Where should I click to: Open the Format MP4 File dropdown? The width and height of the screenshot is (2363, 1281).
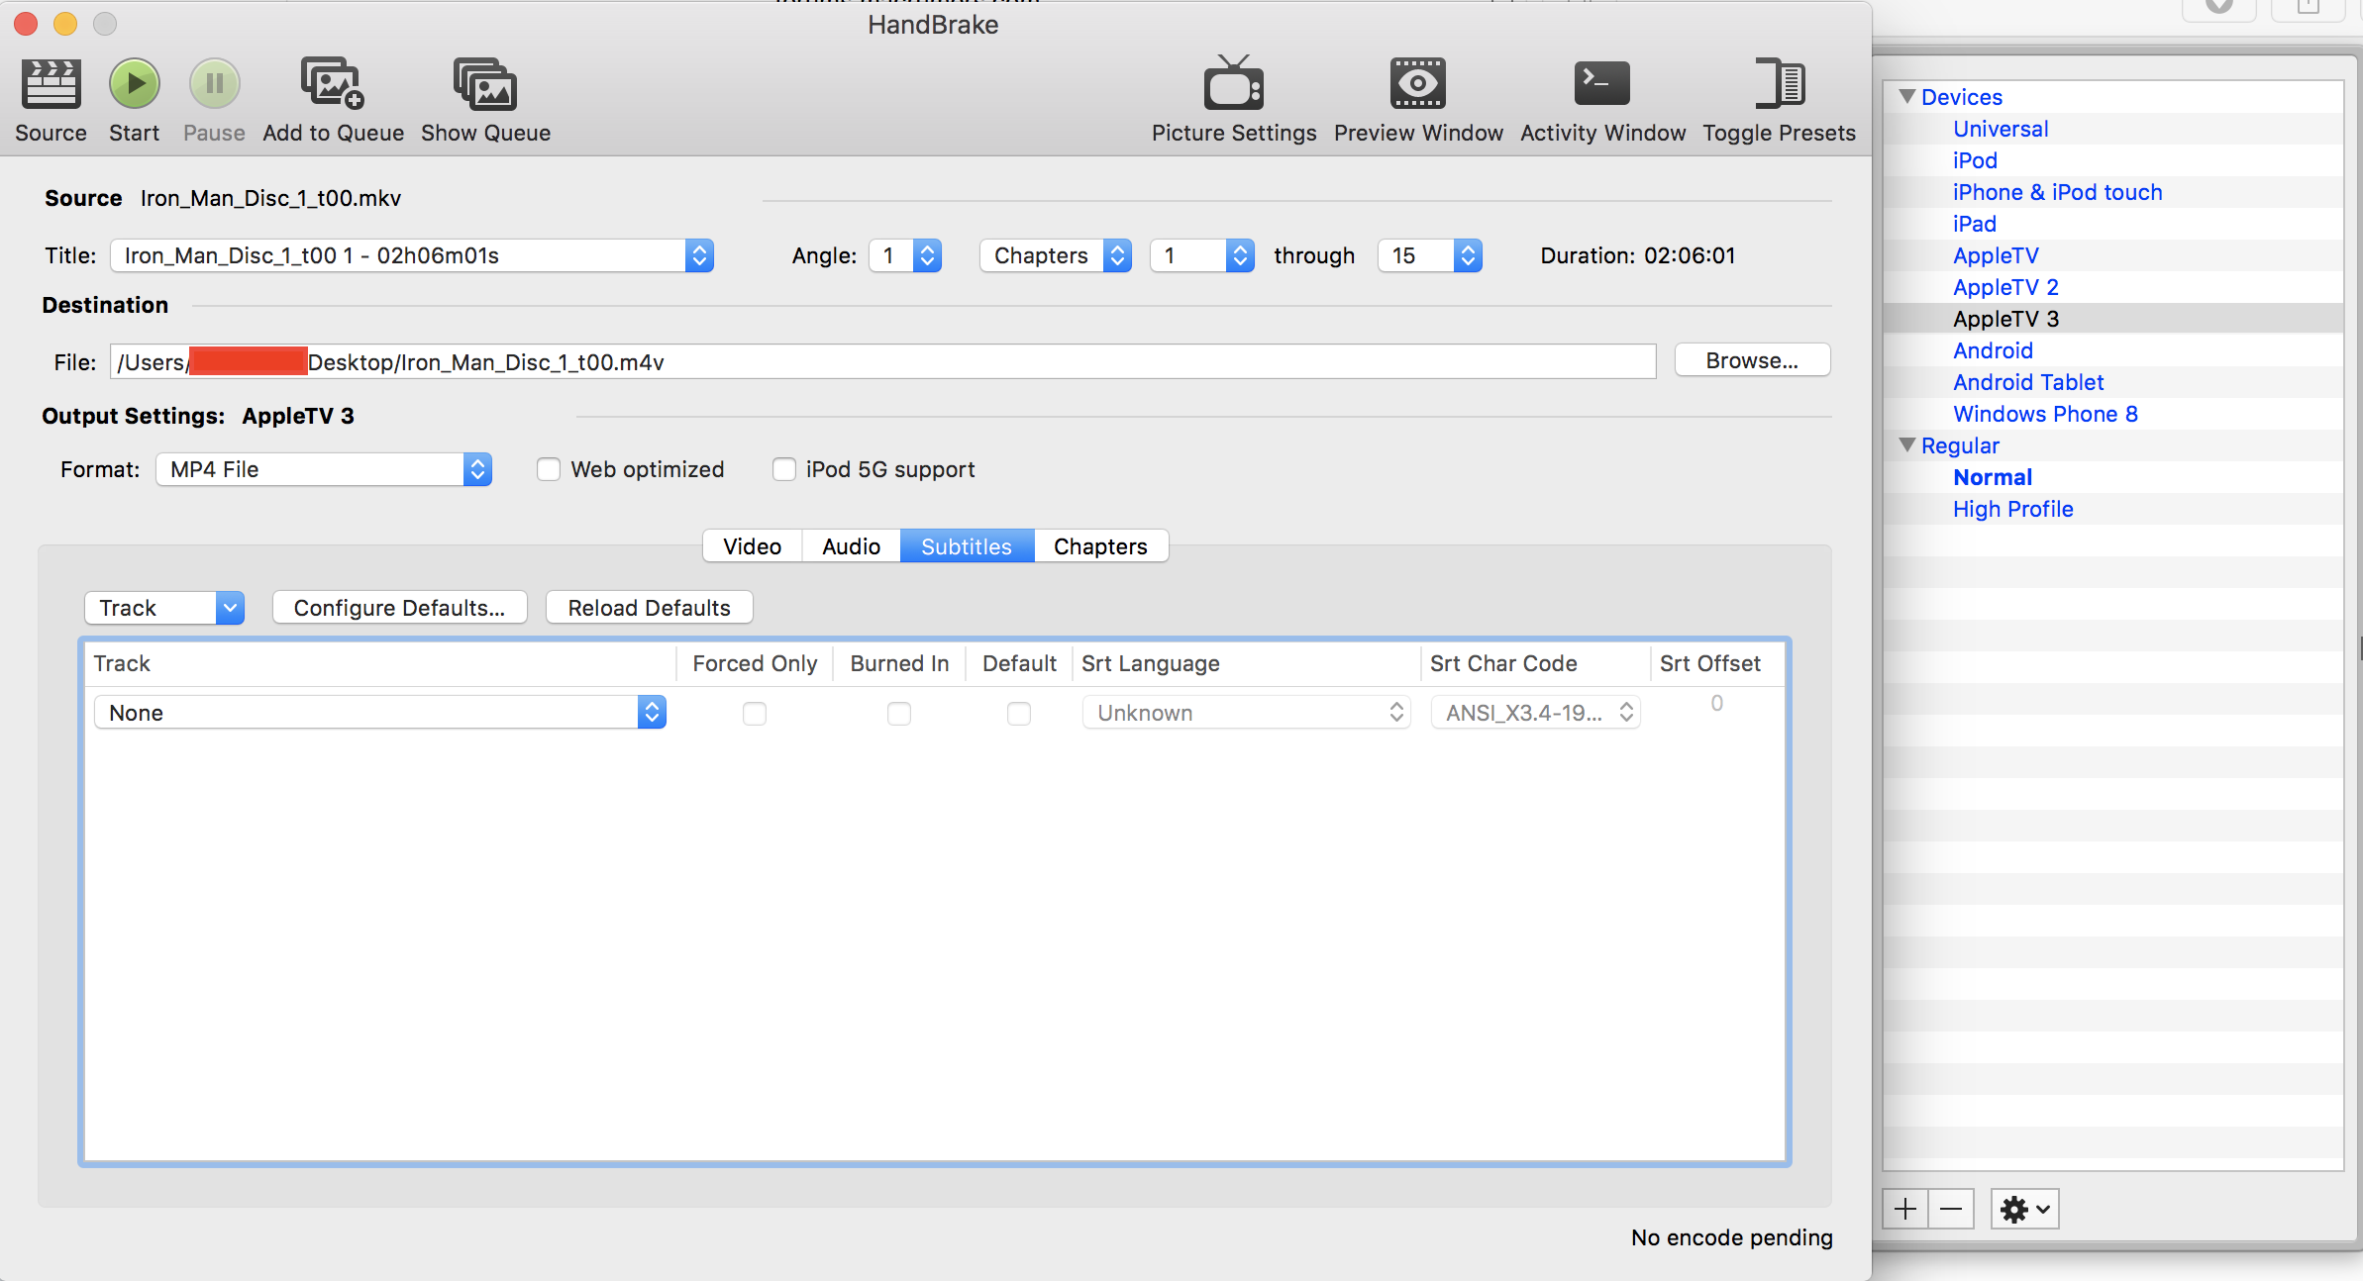(x=324, y=469)
